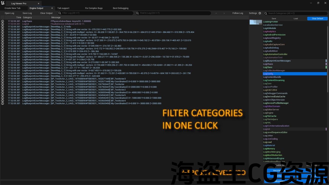Open Settings via the gear icon
Screen dimensions: 329x185
(x=260, y=13)
